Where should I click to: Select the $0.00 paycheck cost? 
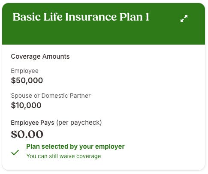click(27, 134)
